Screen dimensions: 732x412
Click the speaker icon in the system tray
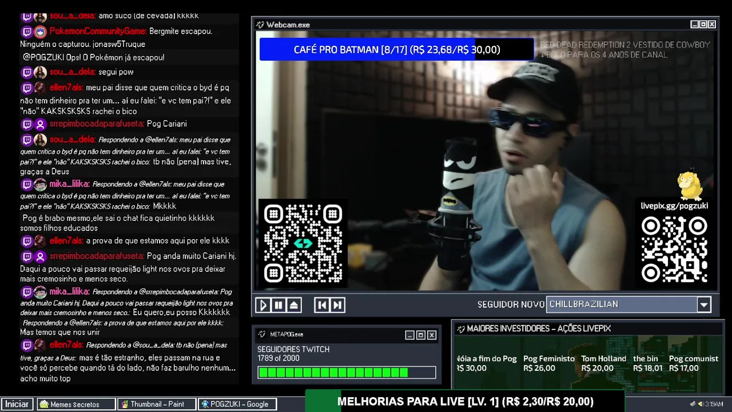coord(700,404)
